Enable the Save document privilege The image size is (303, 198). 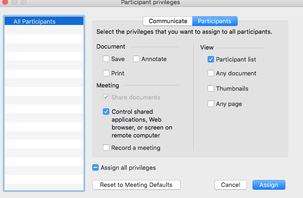click(x=106, y=59)
